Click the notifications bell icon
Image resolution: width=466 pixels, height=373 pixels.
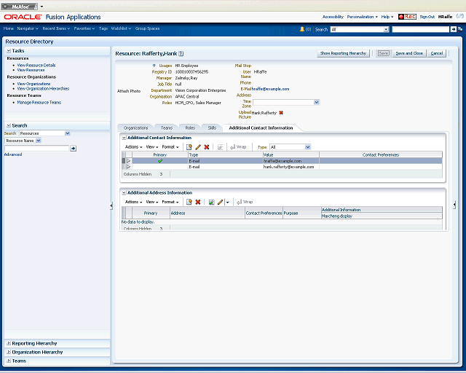tap(302, 29)
